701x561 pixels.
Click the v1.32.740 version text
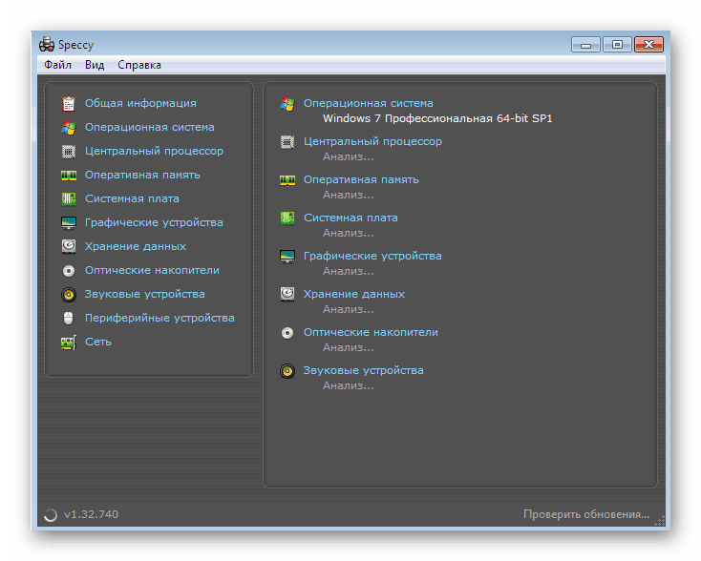91,514
